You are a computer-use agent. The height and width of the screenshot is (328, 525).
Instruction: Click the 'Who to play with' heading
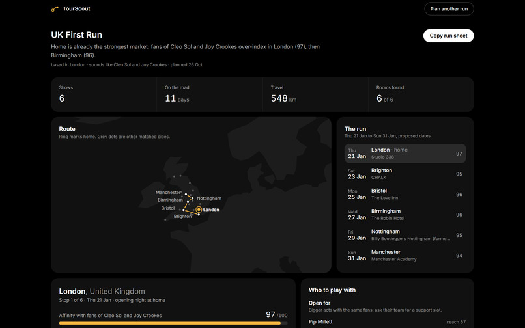pyautogui.click(x=332, y=290)
